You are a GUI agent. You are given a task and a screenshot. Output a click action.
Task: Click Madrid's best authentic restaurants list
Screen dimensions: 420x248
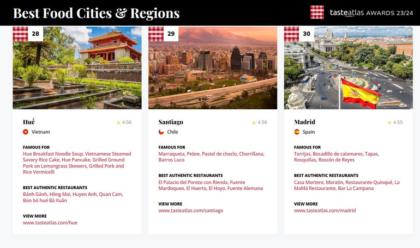pyautogui.click(x=346, y=185)
